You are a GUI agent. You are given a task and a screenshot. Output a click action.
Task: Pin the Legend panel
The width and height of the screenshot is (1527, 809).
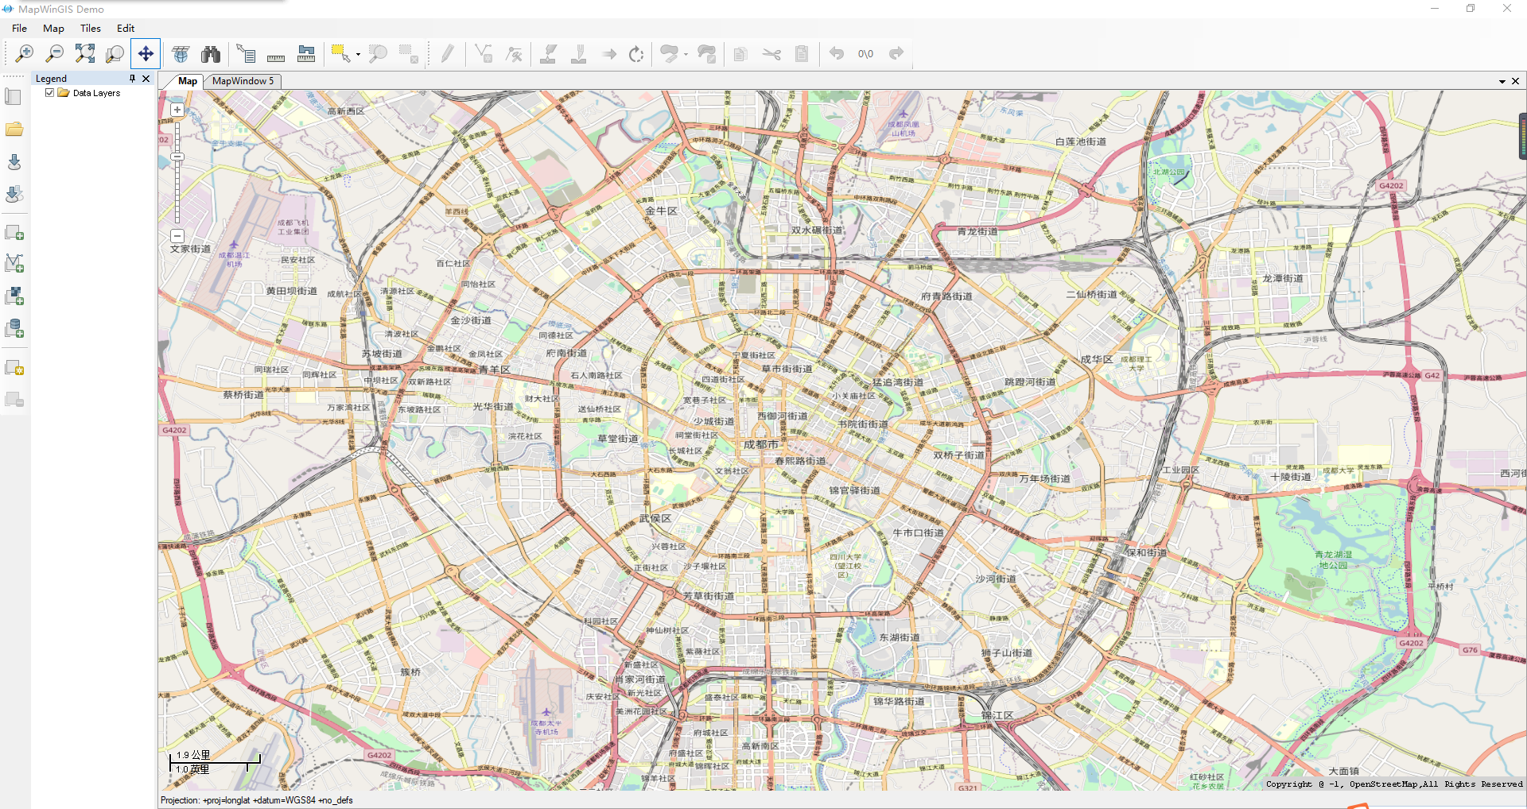[x=132, y=79]
